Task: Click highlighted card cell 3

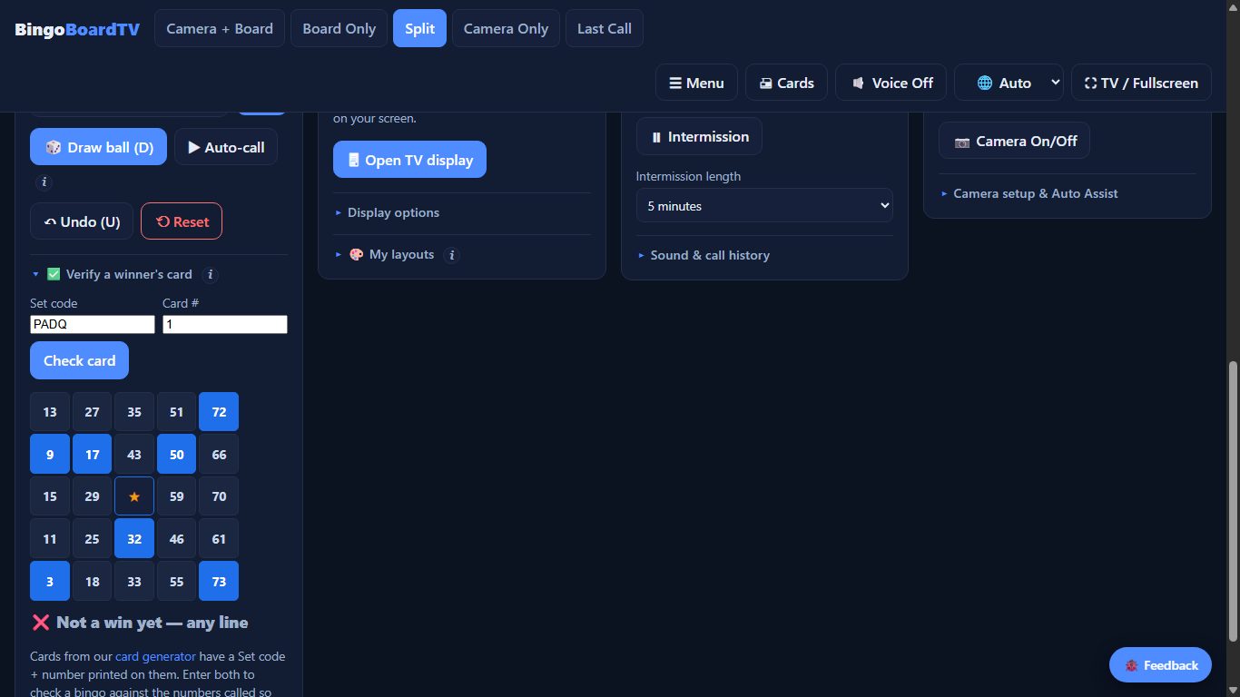Action: (x=50, y=581)
